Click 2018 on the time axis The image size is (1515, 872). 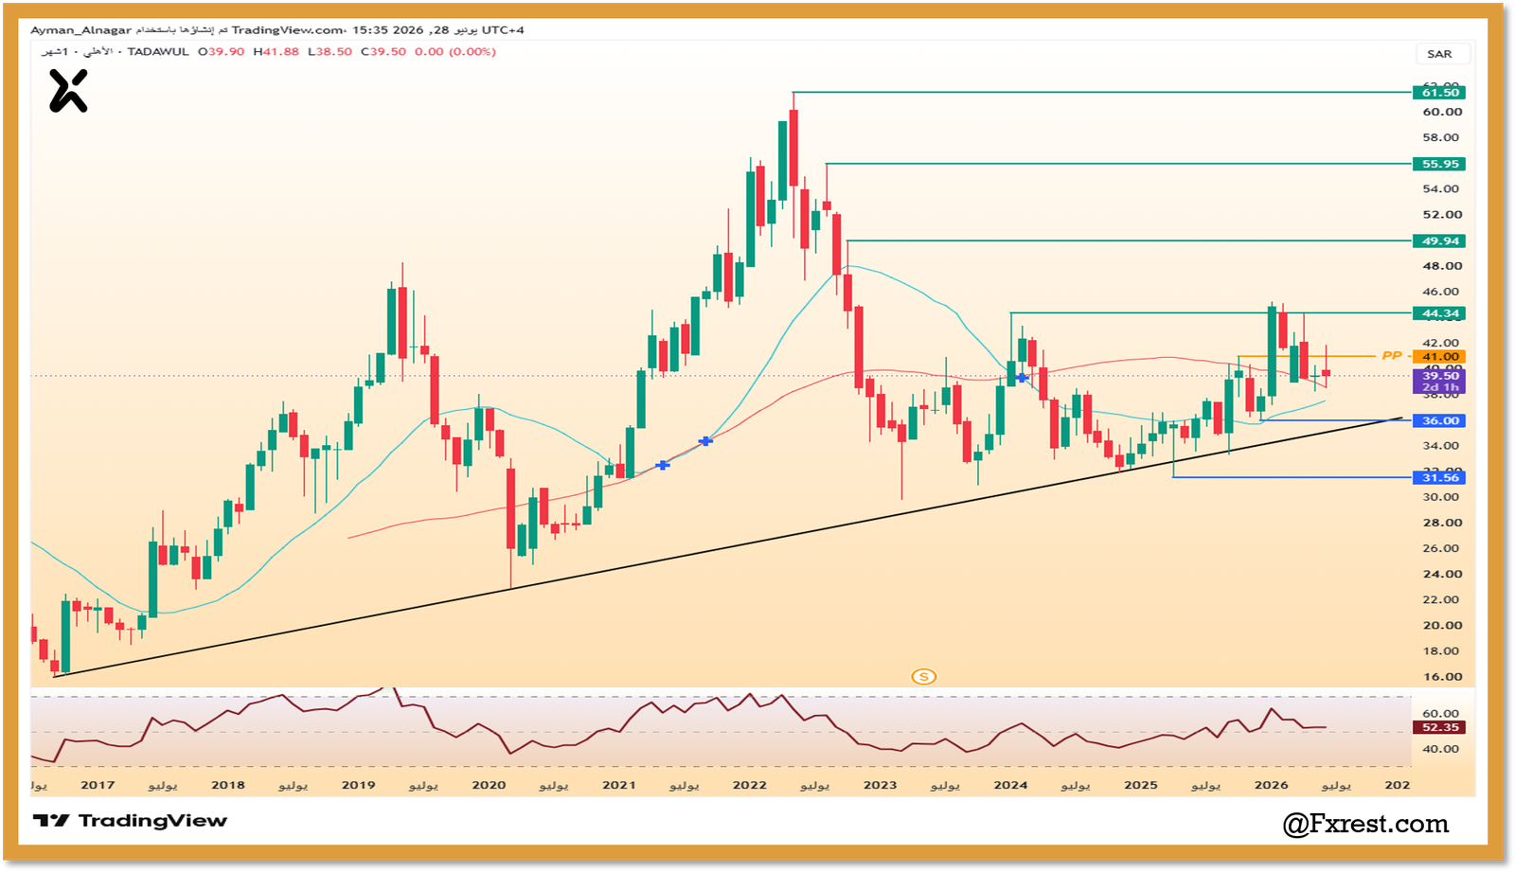click(x=228, y=785)
